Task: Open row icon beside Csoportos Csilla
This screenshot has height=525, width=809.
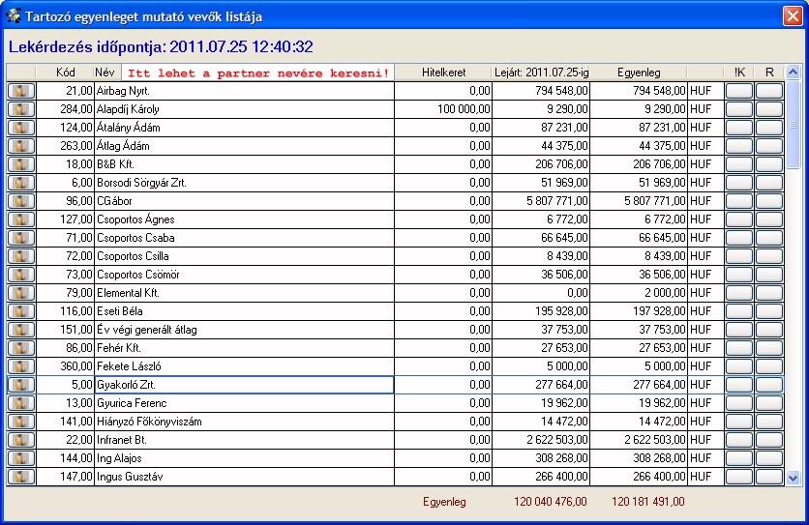Action: point(21,256)
